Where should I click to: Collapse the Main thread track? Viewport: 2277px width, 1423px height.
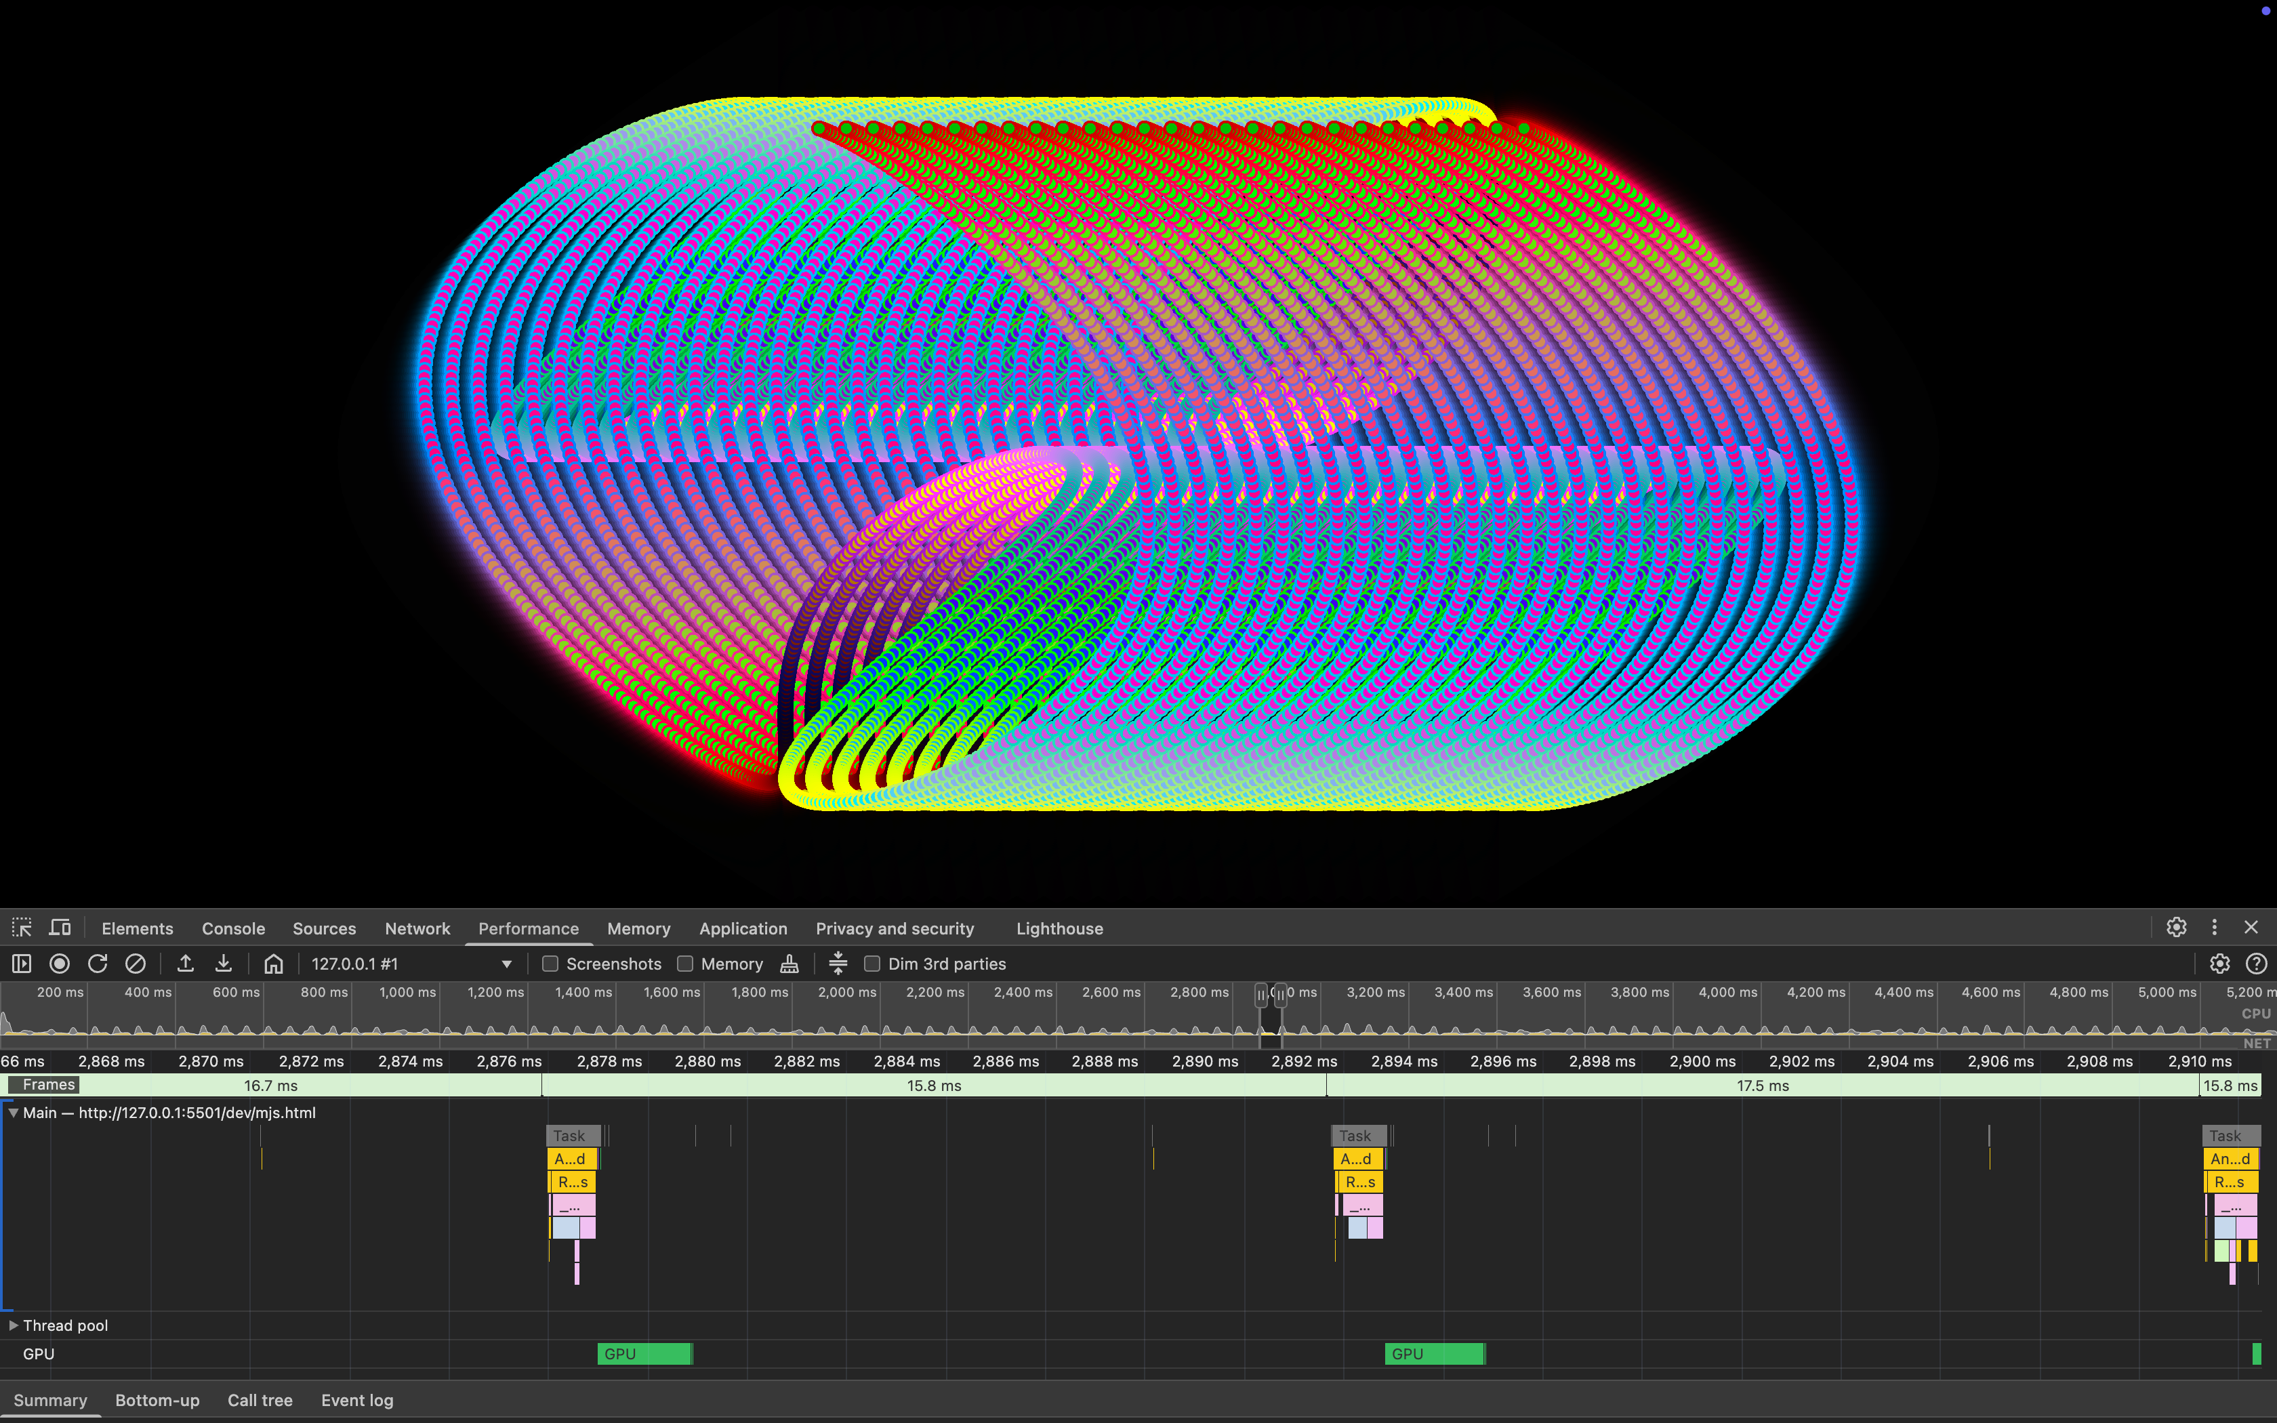click(13, 1113)
